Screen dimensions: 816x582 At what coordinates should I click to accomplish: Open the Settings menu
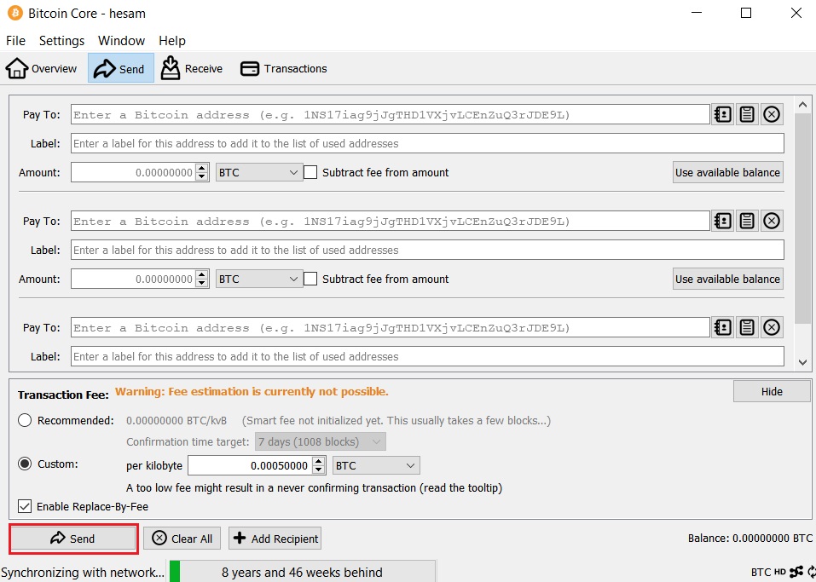(61, 41)
